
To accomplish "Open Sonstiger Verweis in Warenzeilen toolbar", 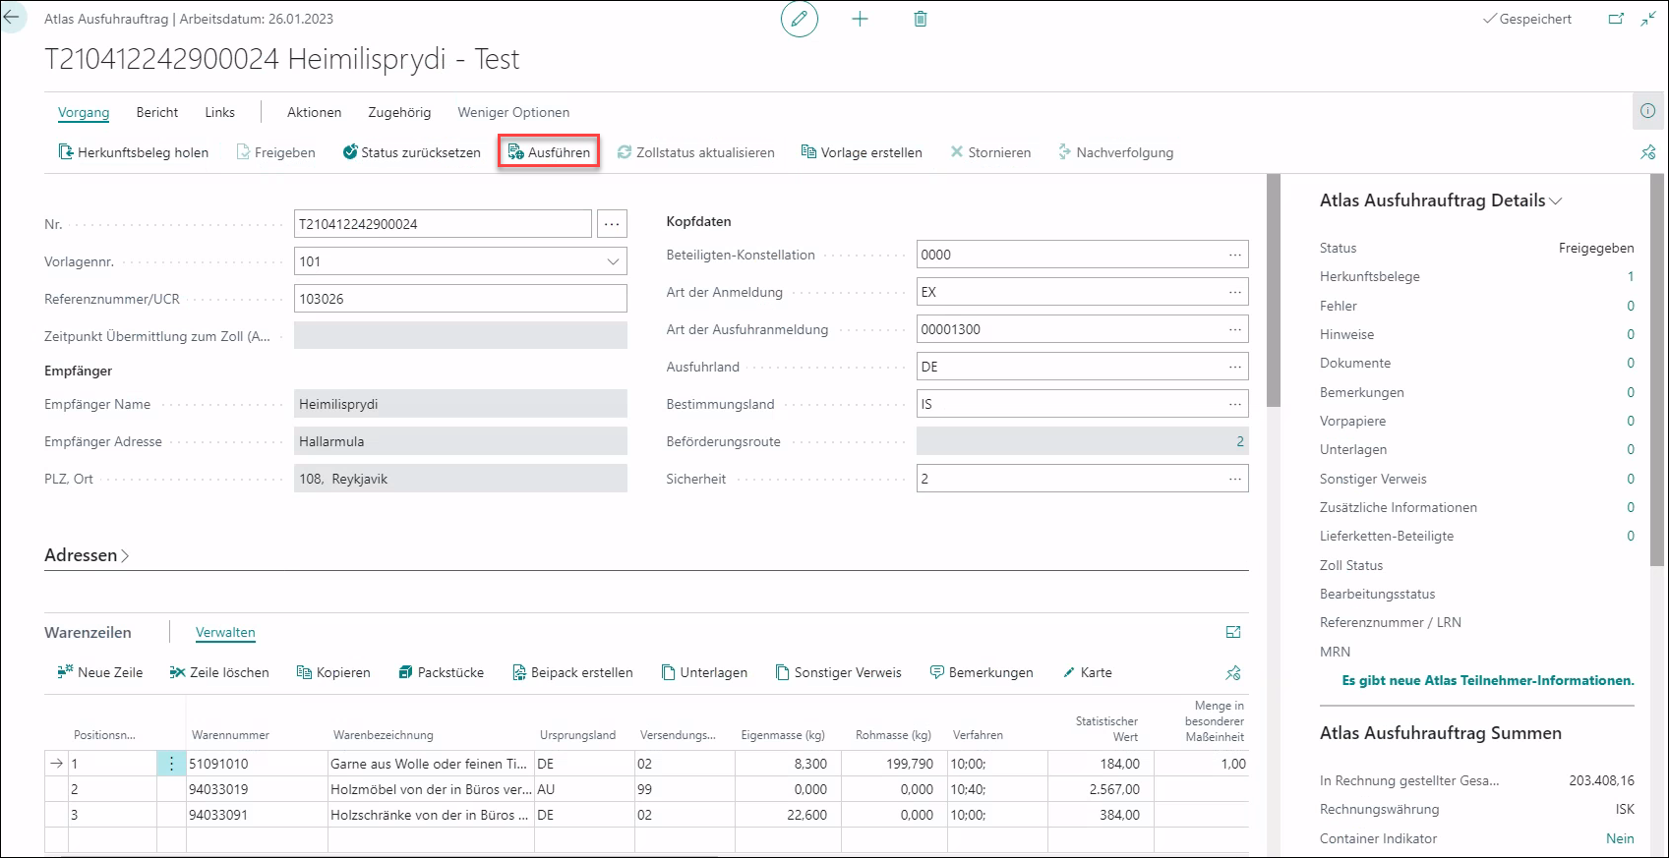I will pos(839,672).
